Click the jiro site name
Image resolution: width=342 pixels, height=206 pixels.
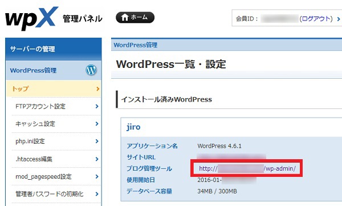click(133, 127)
